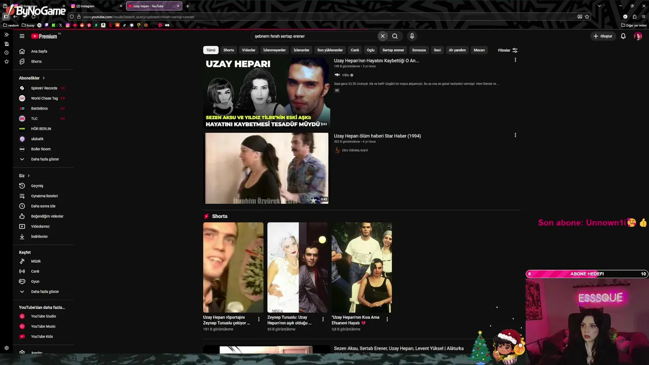Open more options for Kısa Ama Efsanevi Short

(387, 319)
